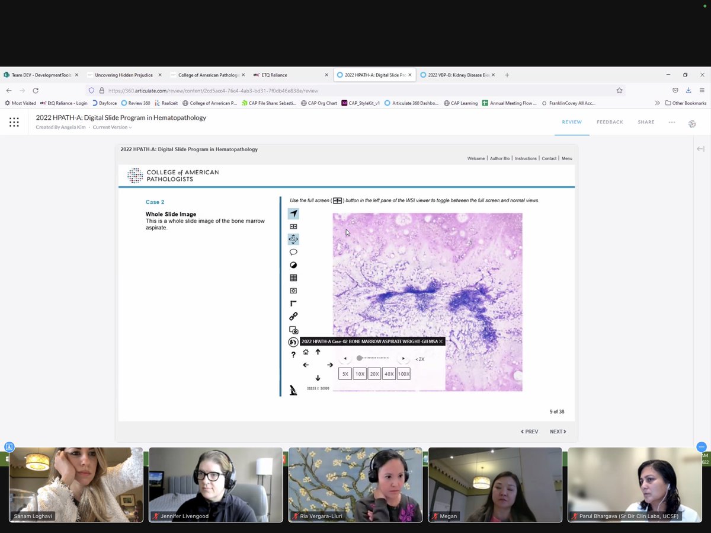Open the Articulate apps grid menu
The image size is (711, 533).
click(14, 122)
